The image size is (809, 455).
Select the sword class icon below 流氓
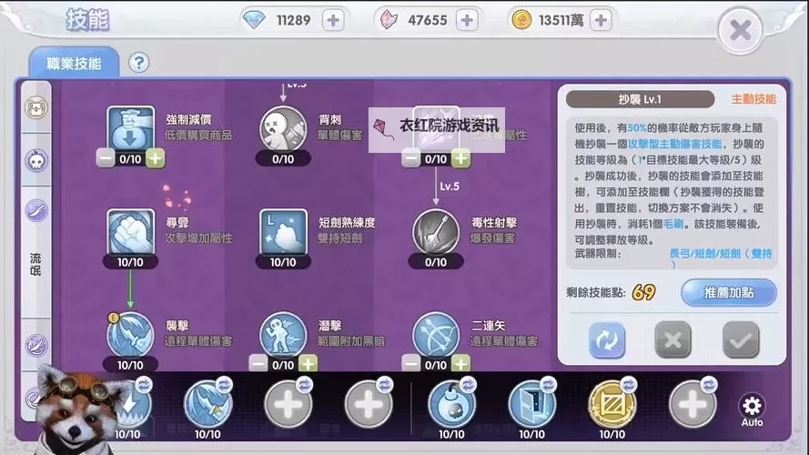click(x=36, y=345)
